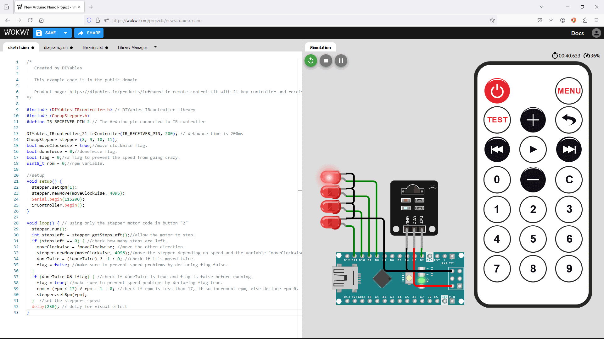Bookmark the page with the star icon
The width and height of the screenshot is (604, 339).
pos(492,20)
